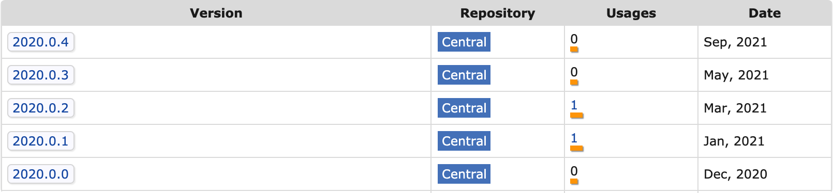Click the Date column header

point(765,13)
